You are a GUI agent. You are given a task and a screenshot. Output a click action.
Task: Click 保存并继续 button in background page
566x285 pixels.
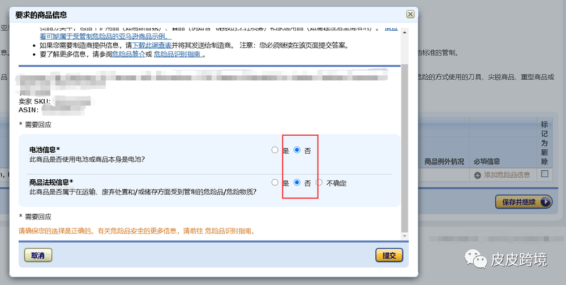coord(524,202)
